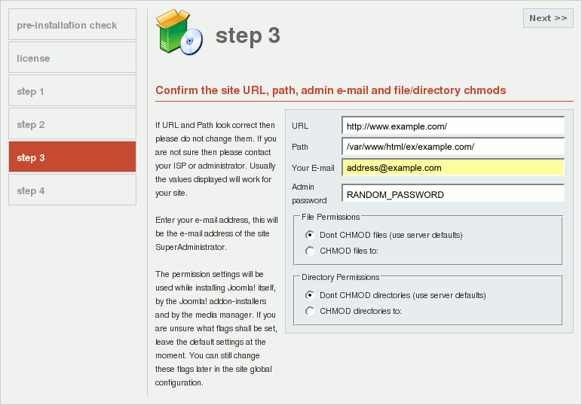Focus the Path text field
The image size is (582, 405).
coord(453,146)
